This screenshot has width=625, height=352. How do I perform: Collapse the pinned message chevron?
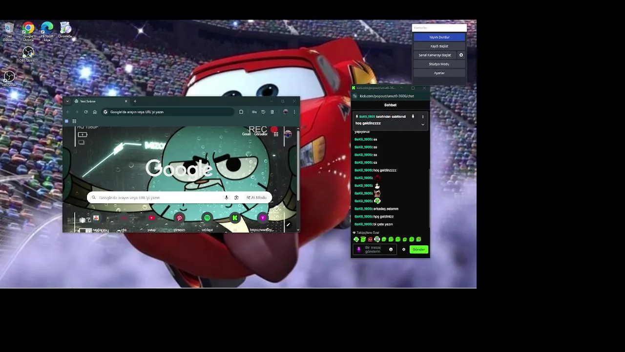pos(423,124)
